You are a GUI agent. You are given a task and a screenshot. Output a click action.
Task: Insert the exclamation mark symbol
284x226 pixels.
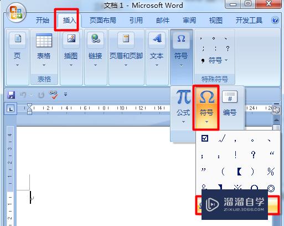point(236,155)
